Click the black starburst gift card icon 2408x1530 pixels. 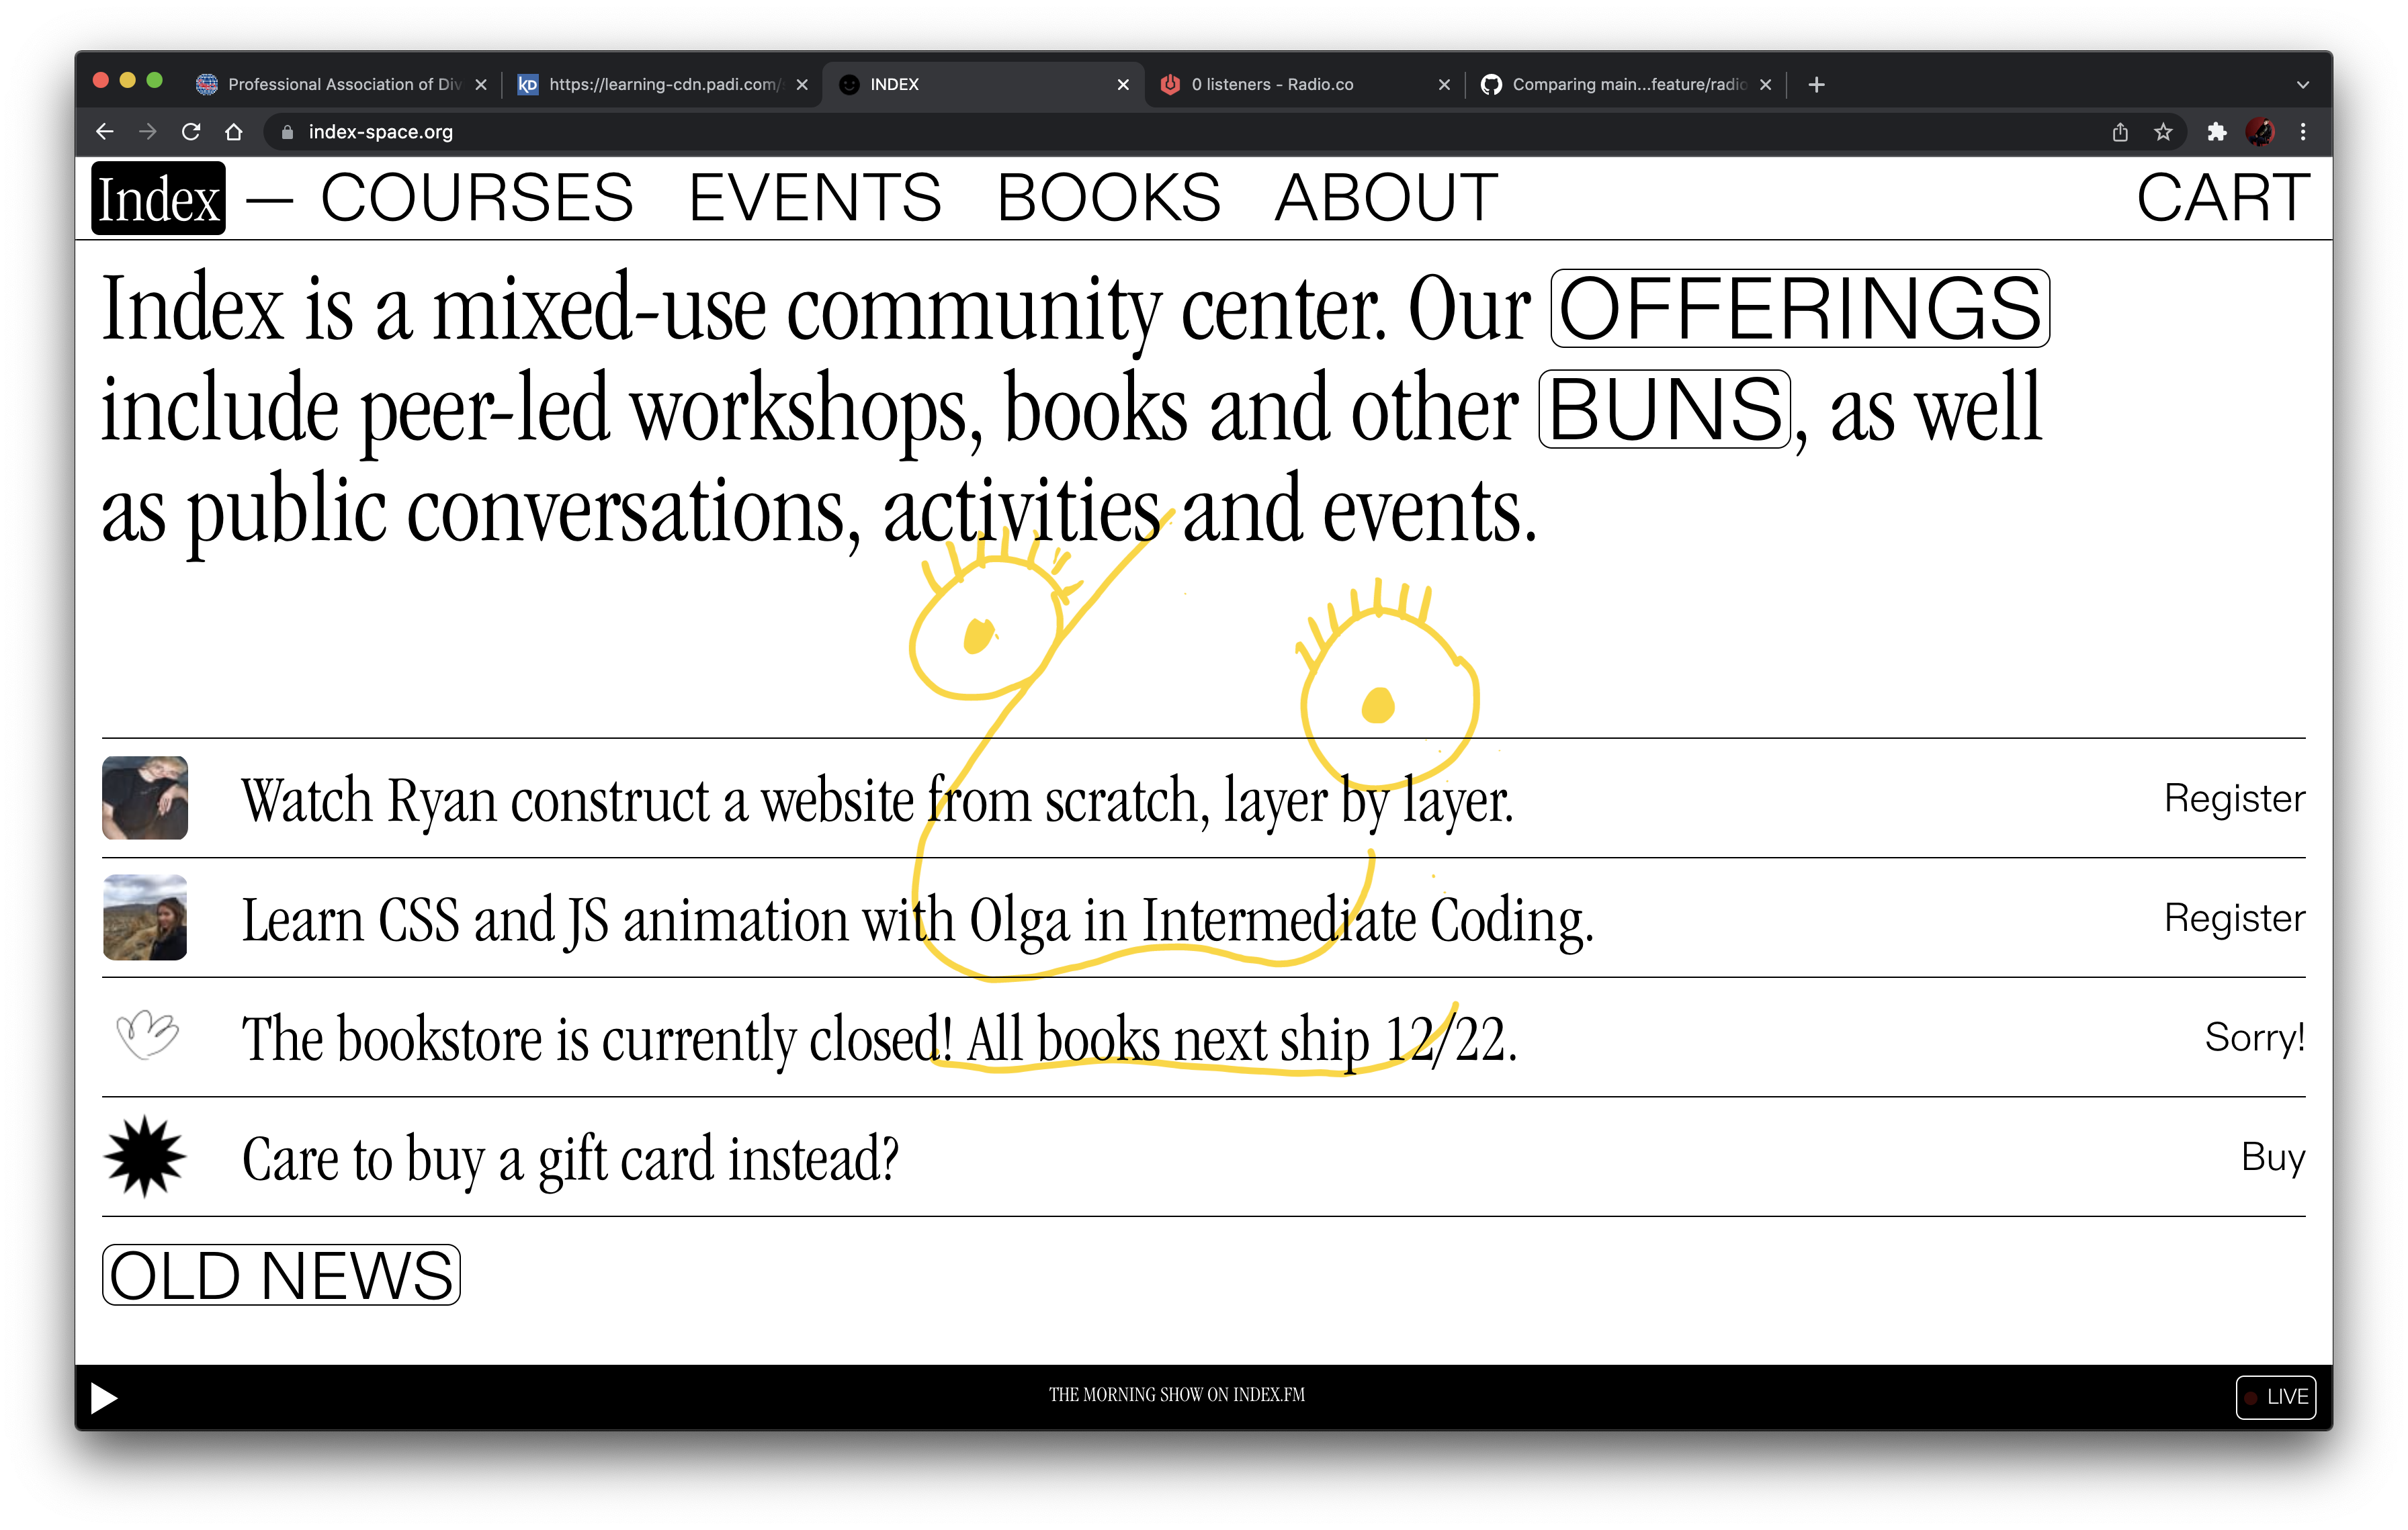click(145, 1157)
